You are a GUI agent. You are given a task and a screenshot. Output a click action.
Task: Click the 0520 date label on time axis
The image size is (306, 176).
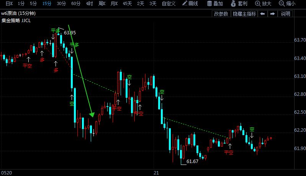tap(7, 173)
